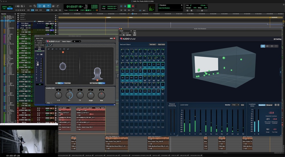Click the Grabber hand tool
Screen dimensions: 285x157
pos(48,6)
